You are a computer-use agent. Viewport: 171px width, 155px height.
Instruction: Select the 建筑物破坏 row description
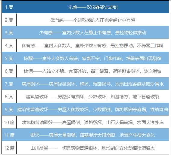93,96
